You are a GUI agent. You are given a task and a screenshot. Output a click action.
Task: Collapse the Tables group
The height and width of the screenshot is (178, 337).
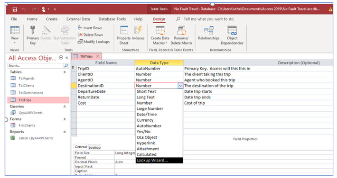pyautogui.click(x=65, y=72)
